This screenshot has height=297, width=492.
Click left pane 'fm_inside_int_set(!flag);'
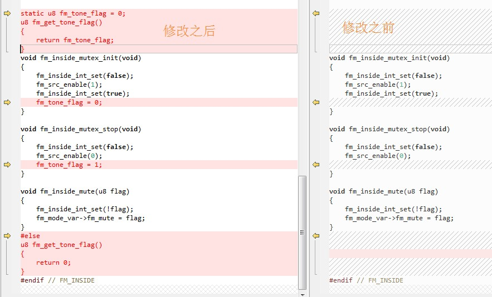(x=85, y=209)
